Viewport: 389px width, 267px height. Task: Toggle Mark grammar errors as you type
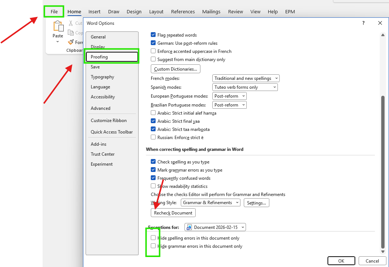153,170
